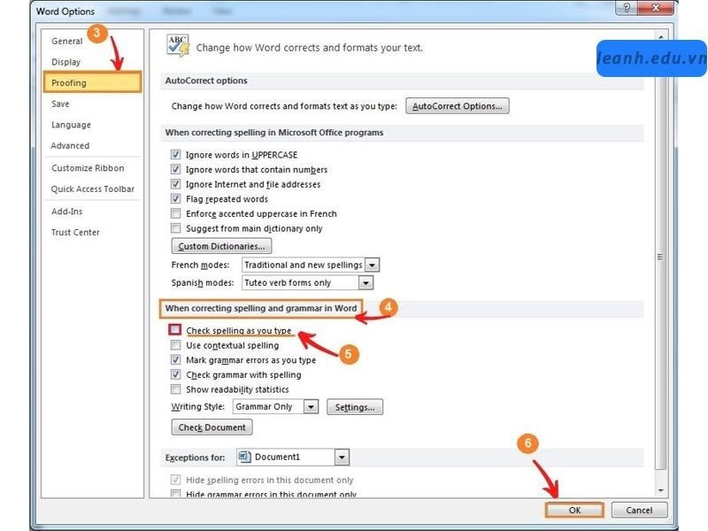Uncheck Flag repeated words

[x=175, y=198]
